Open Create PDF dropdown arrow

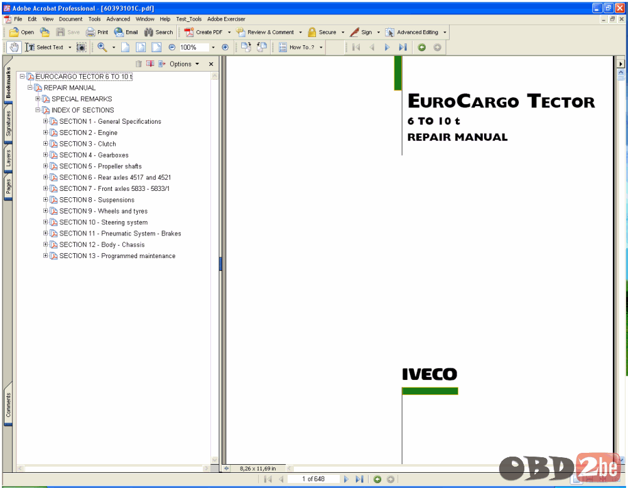[x=229, y=32]
